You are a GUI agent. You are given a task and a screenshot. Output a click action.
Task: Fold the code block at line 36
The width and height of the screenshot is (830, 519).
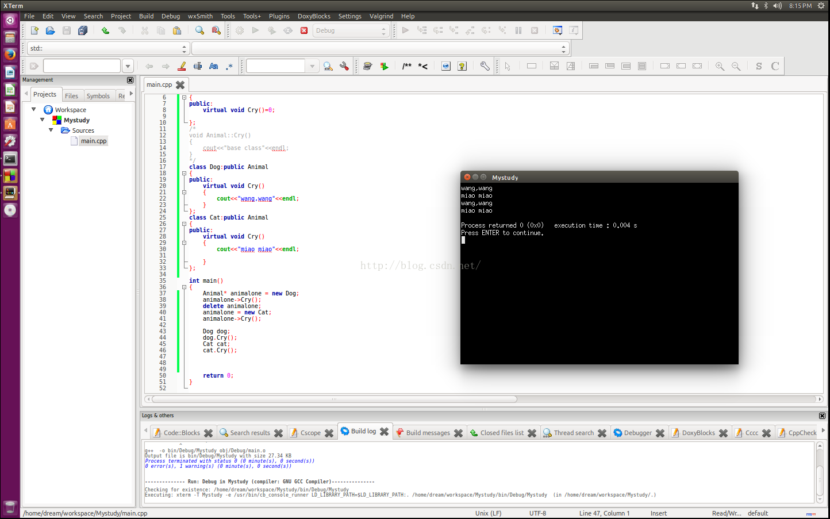pyautogui.click(x=184, y=287)
